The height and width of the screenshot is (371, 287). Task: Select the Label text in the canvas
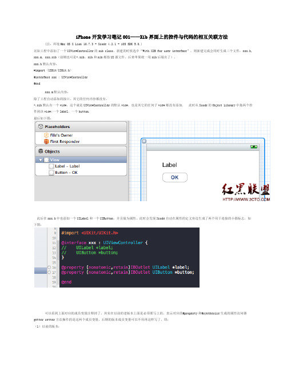169,165
